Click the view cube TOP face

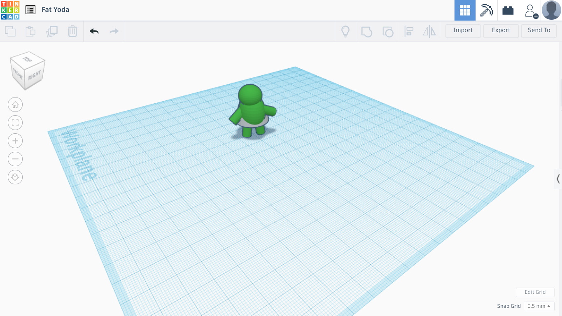click(28, 60)
